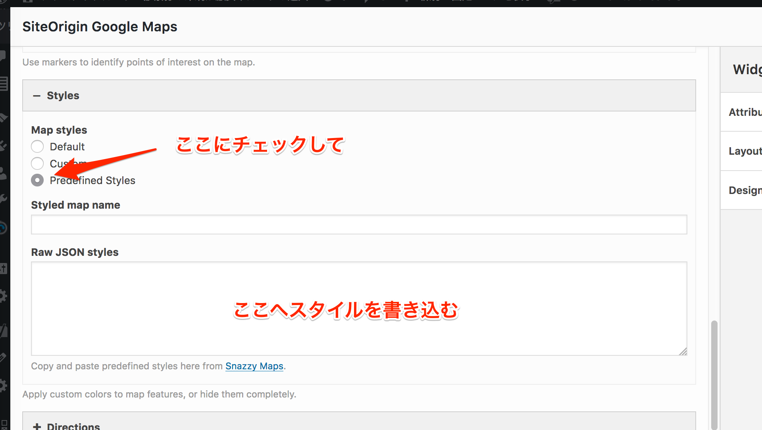Viewport: 762px width, 430px height.
Task: Select the Predefined Styles radio button
Action: click(37, 180)
